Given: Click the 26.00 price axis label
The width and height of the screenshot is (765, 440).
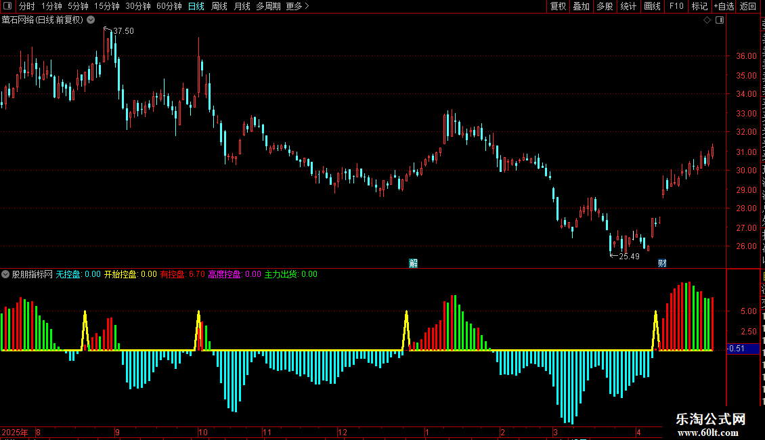Looking at the screenshot, I should coord(747,246).
